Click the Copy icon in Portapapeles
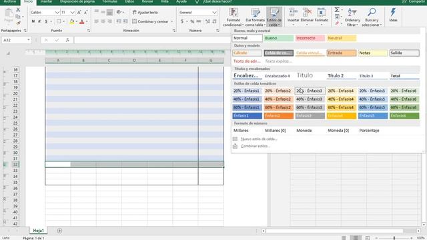This screenshot has width=427, height=240. pos(18,17)
